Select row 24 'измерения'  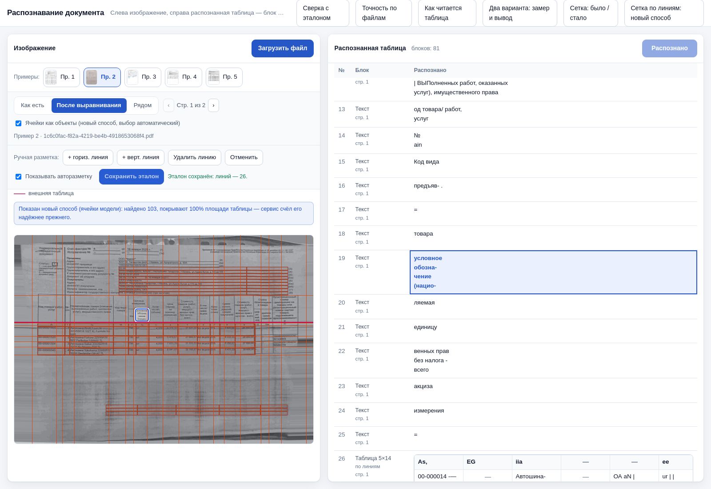click(x=515, y=414)
